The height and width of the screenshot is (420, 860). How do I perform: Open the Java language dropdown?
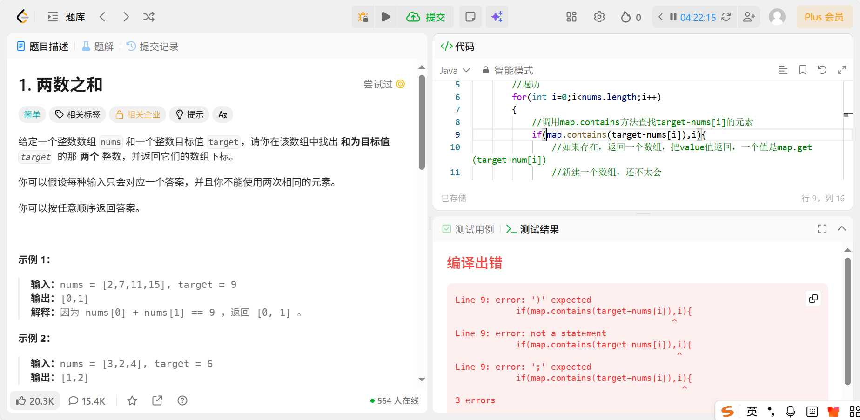pos(455,70)
